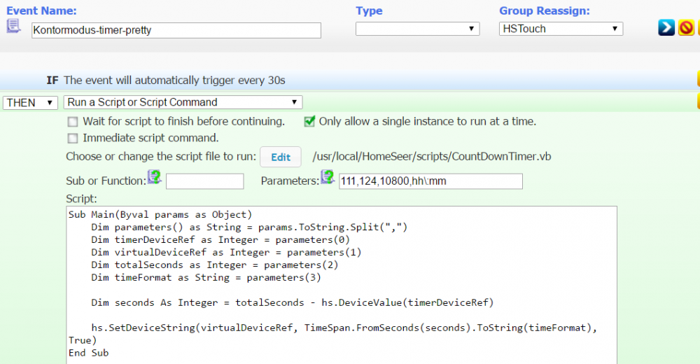Viewport: 700px width, 364px height.
Task: Uncheck Only allow a single instance checkbox
Action: tap(309, 121)
